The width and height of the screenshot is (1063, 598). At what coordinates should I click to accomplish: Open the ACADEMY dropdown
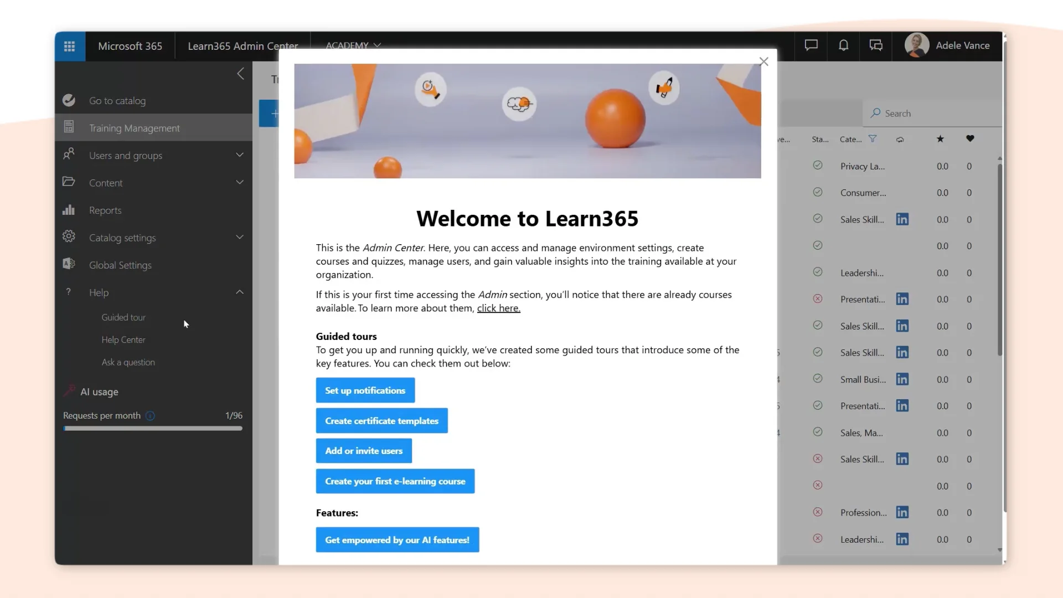pos(353,45)
